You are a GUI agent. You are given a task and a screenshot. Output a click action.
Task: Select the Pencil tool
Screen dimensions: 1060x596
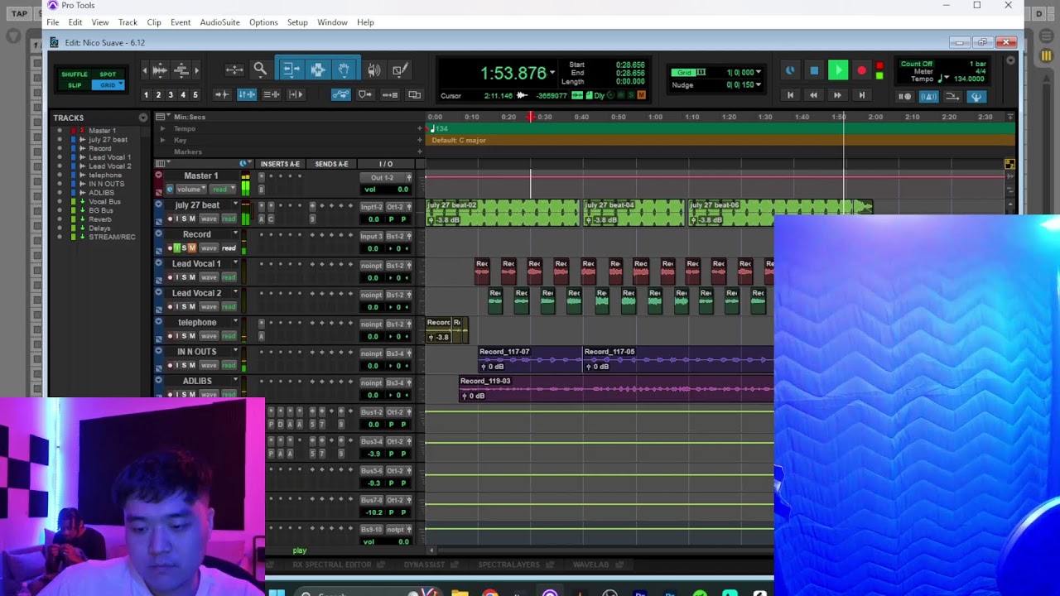pos(400,70)
